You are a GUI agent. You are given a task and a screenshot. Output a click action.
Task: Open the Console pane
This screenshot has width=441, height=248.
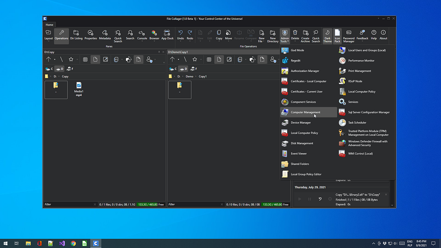[142, 35]
